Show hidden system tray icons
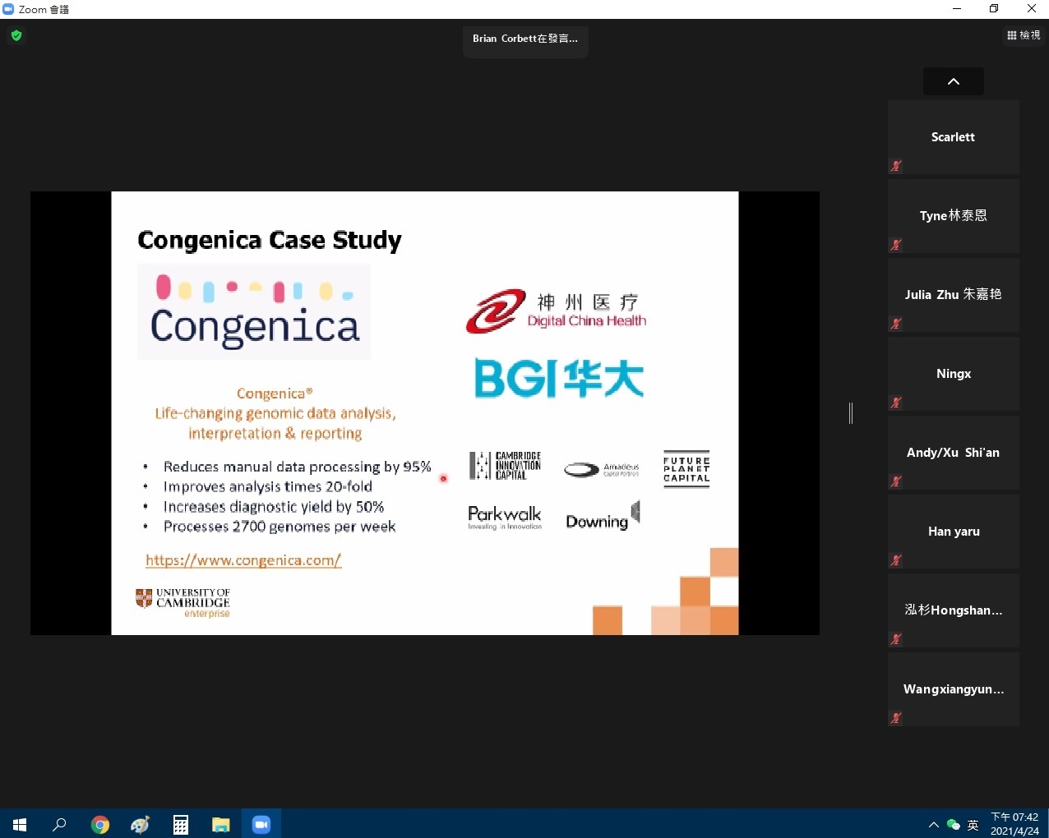The image size is (1049, 838). point(933,825)
